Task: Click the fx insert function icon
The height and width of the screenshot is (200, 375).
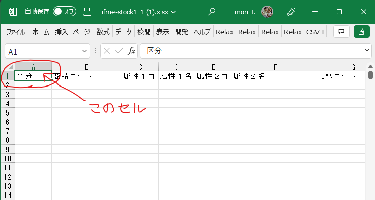Action: (x=131, y=51)
